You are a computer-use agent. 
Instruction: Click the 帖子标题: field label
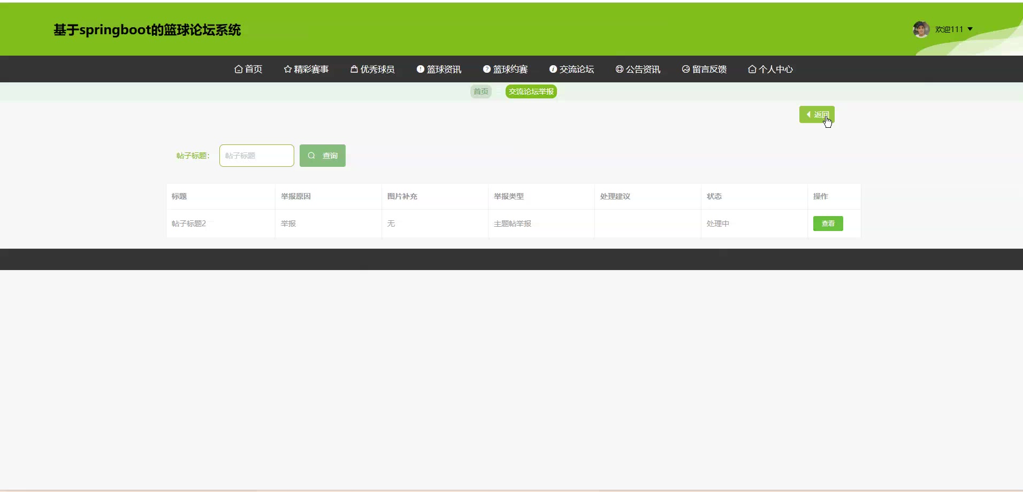pyautogui.click(x=193, y=156)
